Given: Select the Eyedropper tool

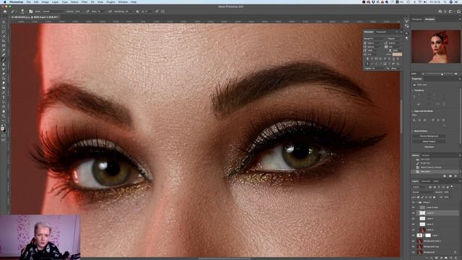Looking at the screenshot, I should [x=4, y=50].
